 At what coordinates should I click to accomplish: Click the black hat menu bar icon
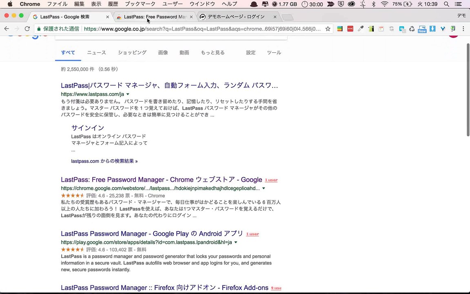(254, 4)
